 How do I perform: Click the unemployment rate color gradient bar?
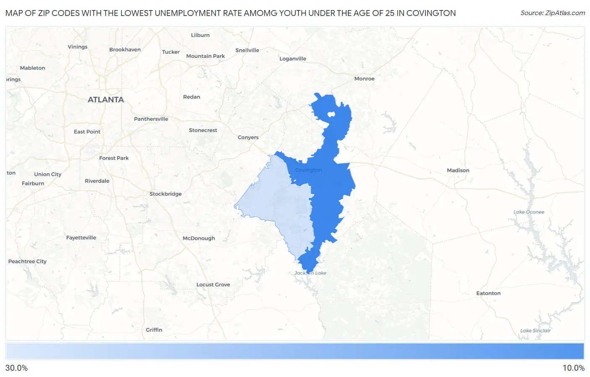click(295, 351)
